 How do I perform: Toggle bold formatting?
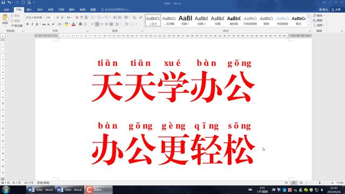tap(27, 24)
